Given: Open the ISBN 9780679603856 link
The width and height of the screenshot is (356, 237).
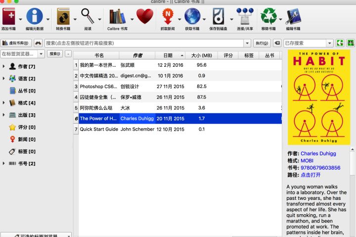Looking at the screenshot, I should tap(320, 168).
